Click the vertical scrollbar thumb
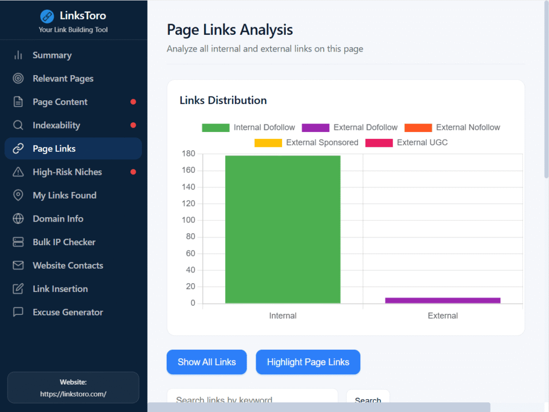 (x=546, y=90)
